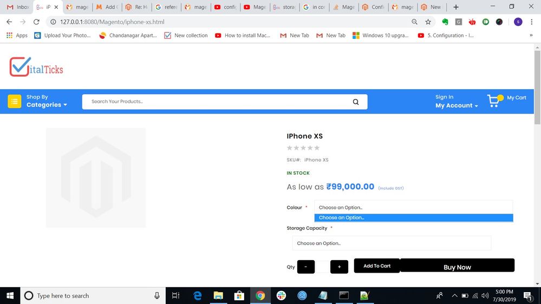Viewport: 541px width, 304px height.
Task: Expand My Account menu
Action: pos(457,105)
